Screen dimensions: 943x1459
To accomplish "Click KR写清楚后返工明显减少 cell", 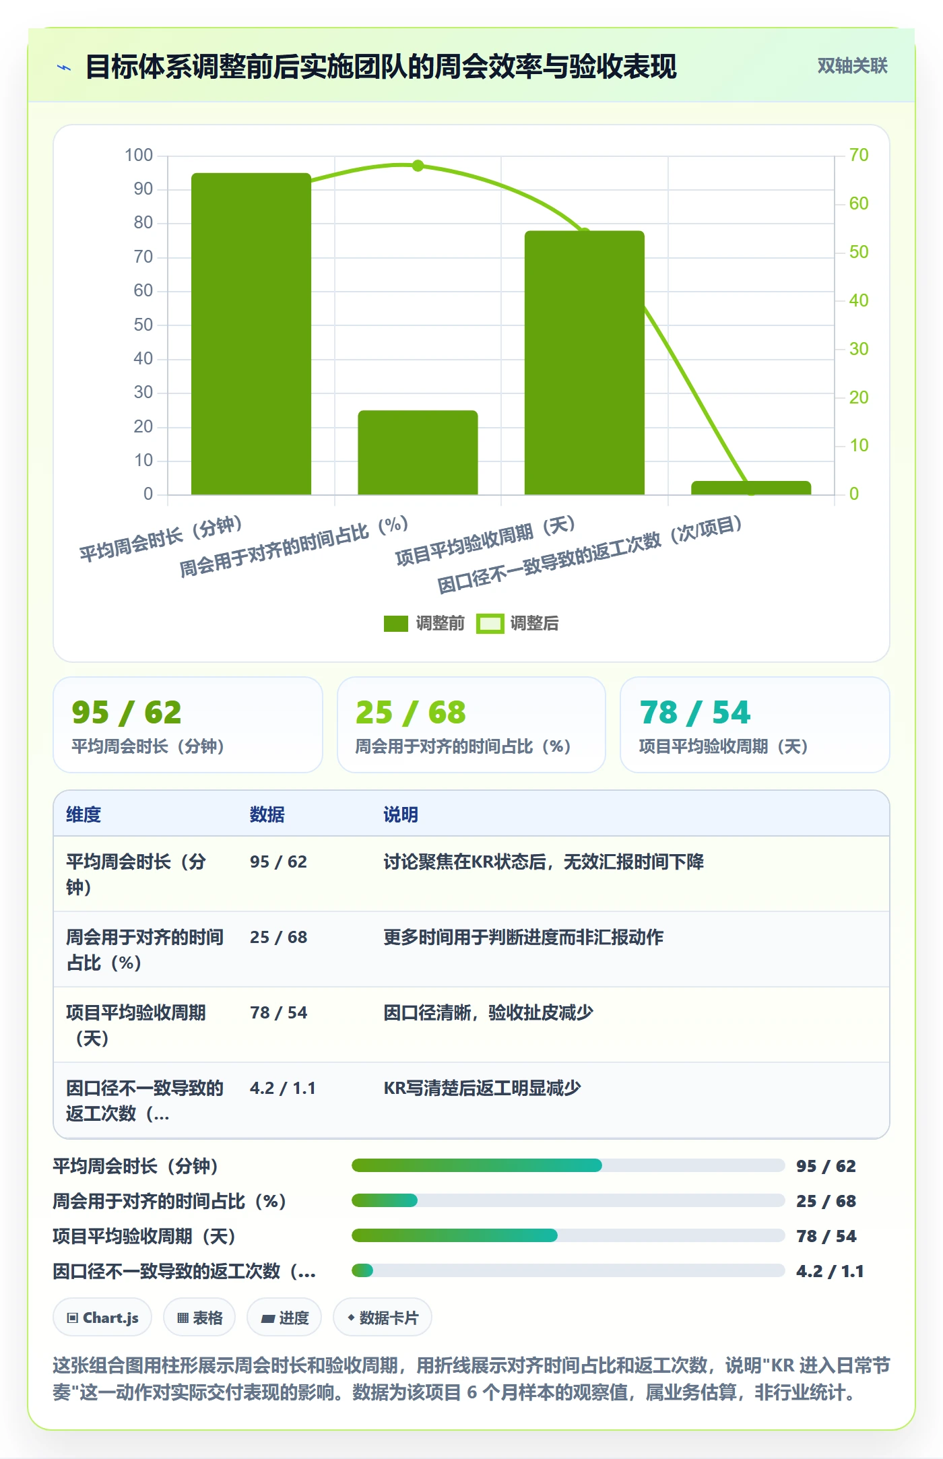I will tap(482, 1088).
